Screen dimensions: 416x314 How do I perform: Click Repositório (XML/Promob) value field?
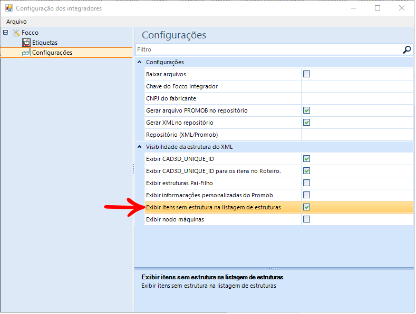point(357,135)
